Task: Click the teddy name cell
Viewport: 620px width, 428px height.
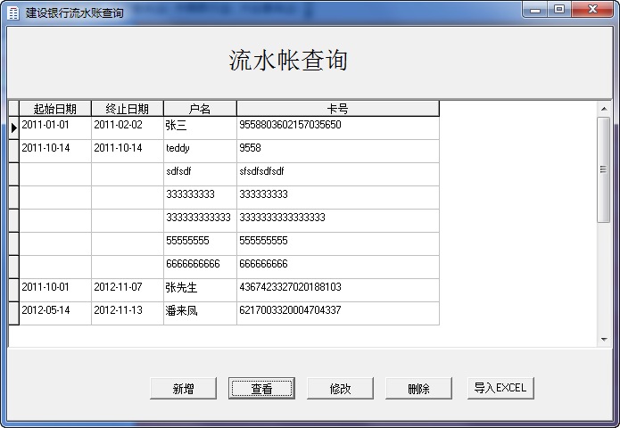Action: pyautogui.click(x=200, y=151)
